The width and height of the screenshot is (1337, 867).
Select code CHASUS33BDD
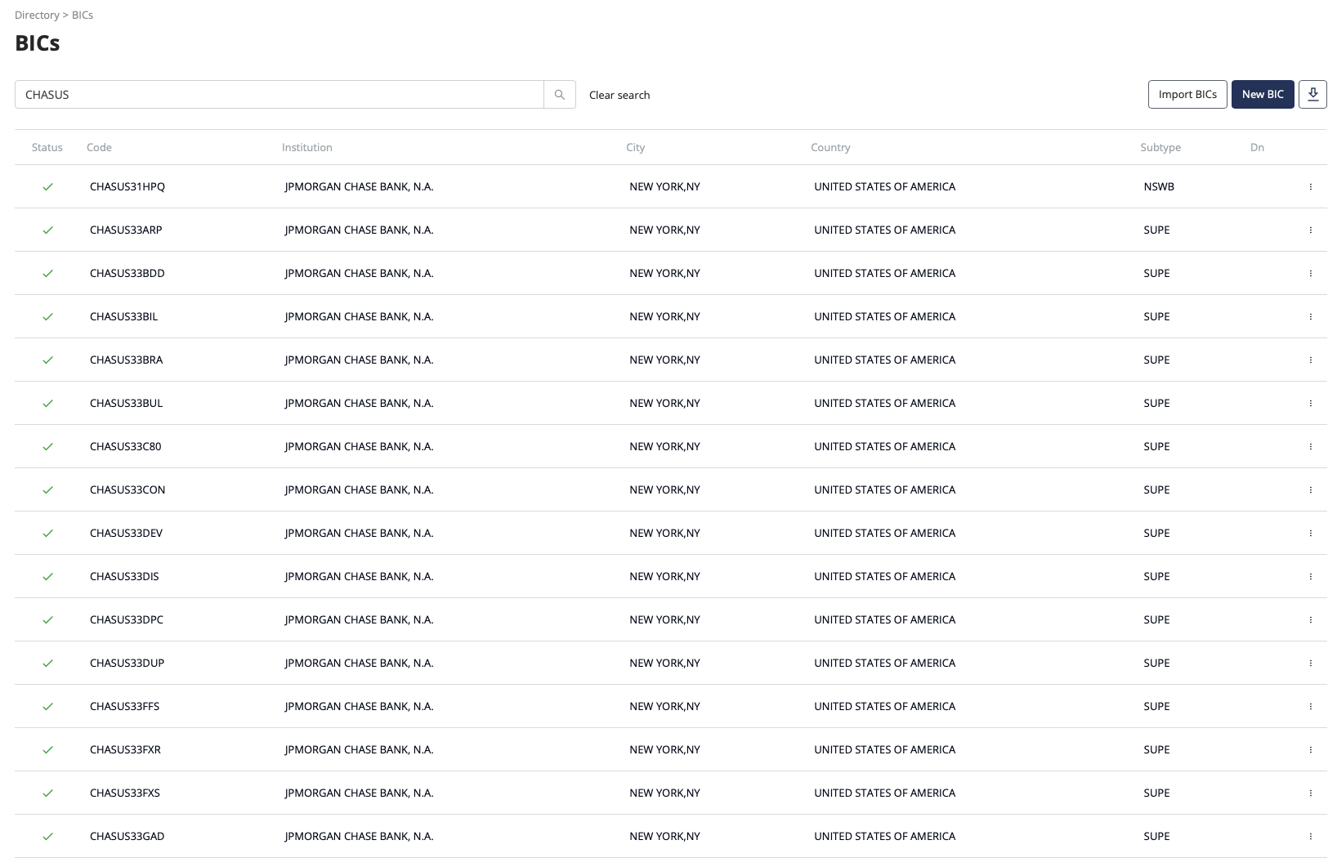[127, 274]
